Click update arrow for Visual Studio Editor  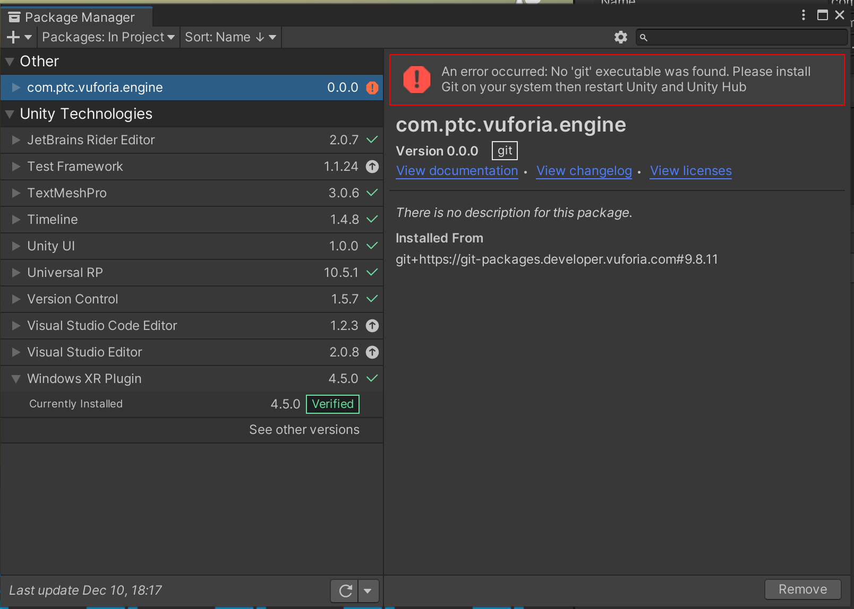372,352
